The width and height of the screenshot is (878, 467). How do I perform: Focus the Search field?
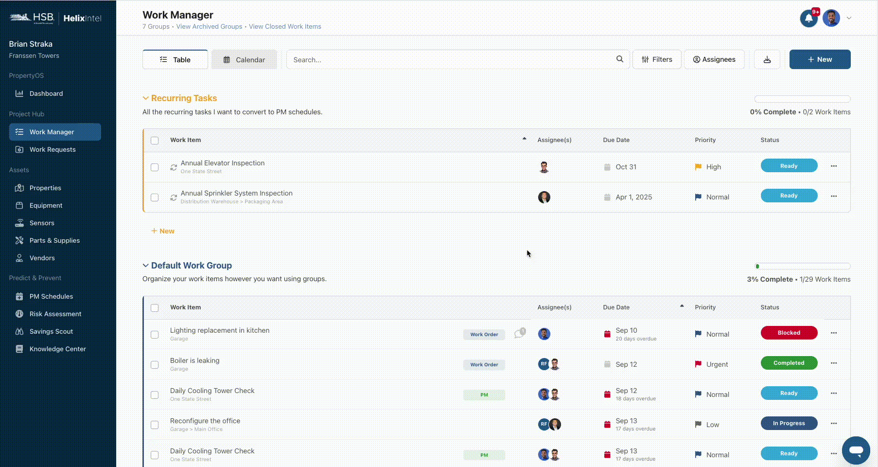(x=457, y=59)
